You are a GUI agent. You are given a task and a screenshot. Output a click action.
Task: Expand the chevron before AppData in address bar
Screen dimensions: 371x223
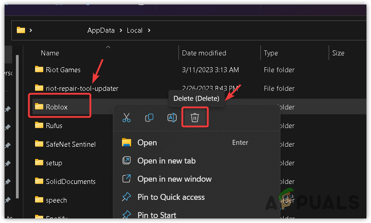30,30
